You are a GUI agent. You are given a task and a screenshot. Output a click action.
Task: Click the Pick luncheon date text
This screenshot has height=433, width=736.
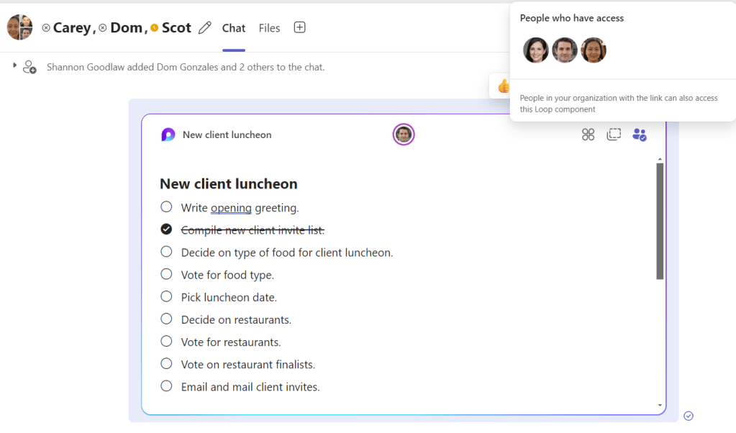coord(229,298)
